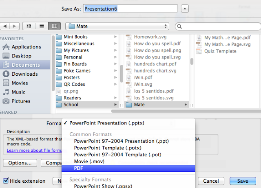261x188 pixels.
Task: Select How do you spell.png
Action: coord(157,50)
